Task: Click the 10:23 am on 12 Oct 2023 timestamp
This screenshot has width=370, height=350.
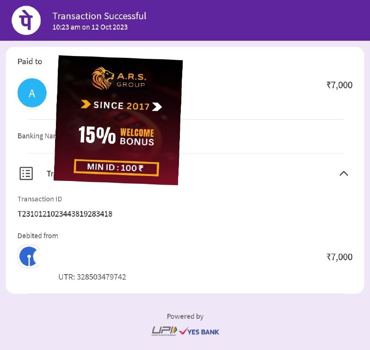Action: pos(90,27)
